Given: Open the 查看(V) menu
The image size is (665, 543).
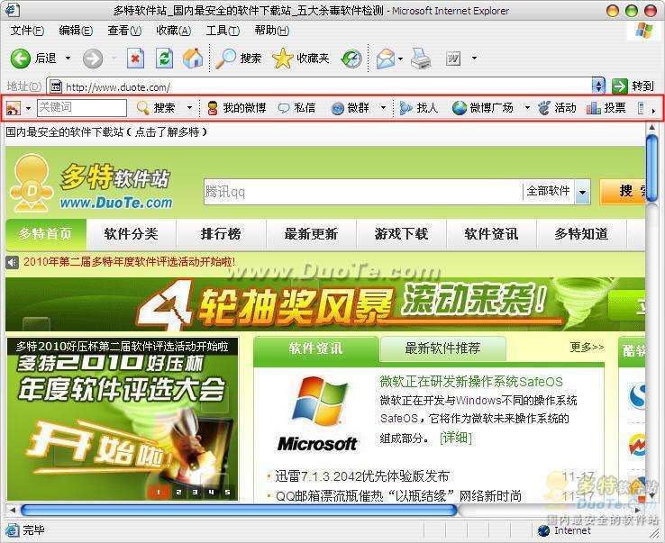Looking at the screenshot, I should click(124, 31).
